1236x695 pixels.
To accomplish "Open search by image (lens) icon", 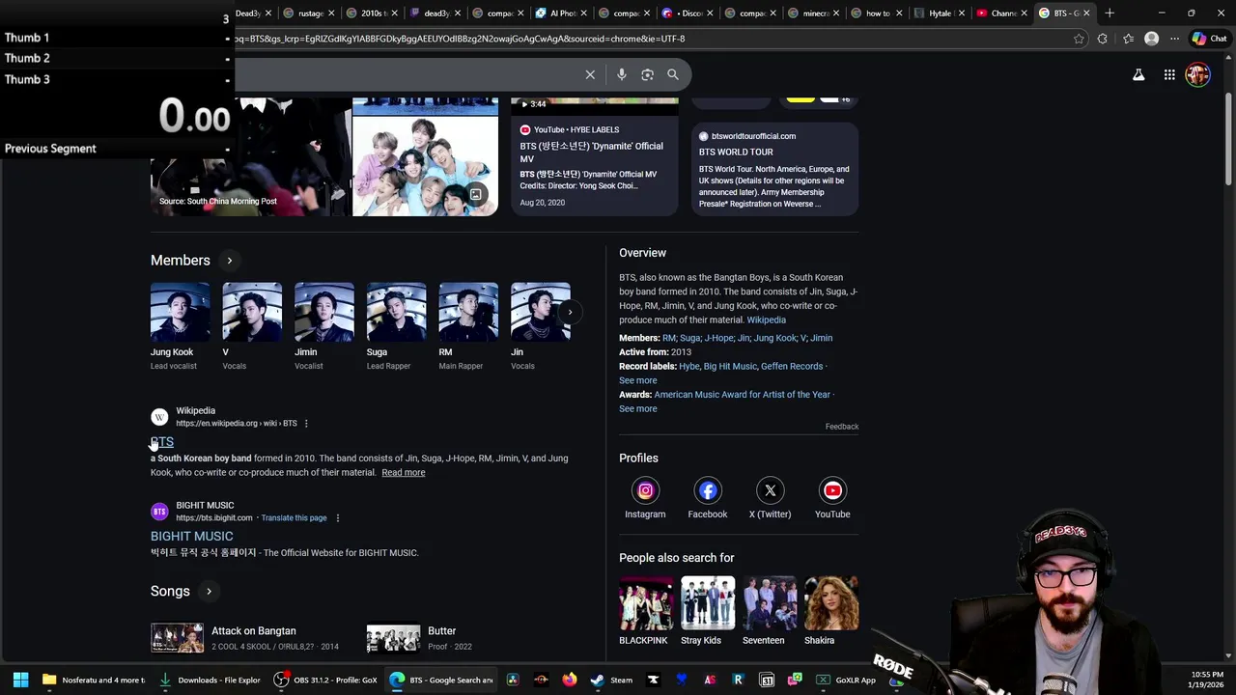I will tap(647, 74).
